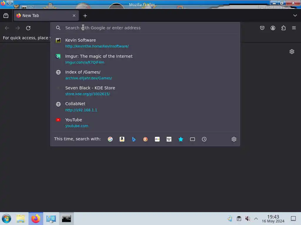The width and height of the screenshot is (301, 225).
Task: Select the New Tab tab
Action: [46, 16]
